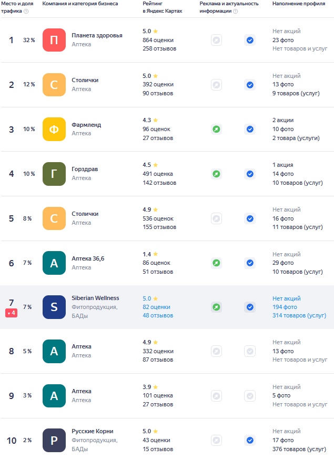Click the 864 оценки text

point(158,40)
